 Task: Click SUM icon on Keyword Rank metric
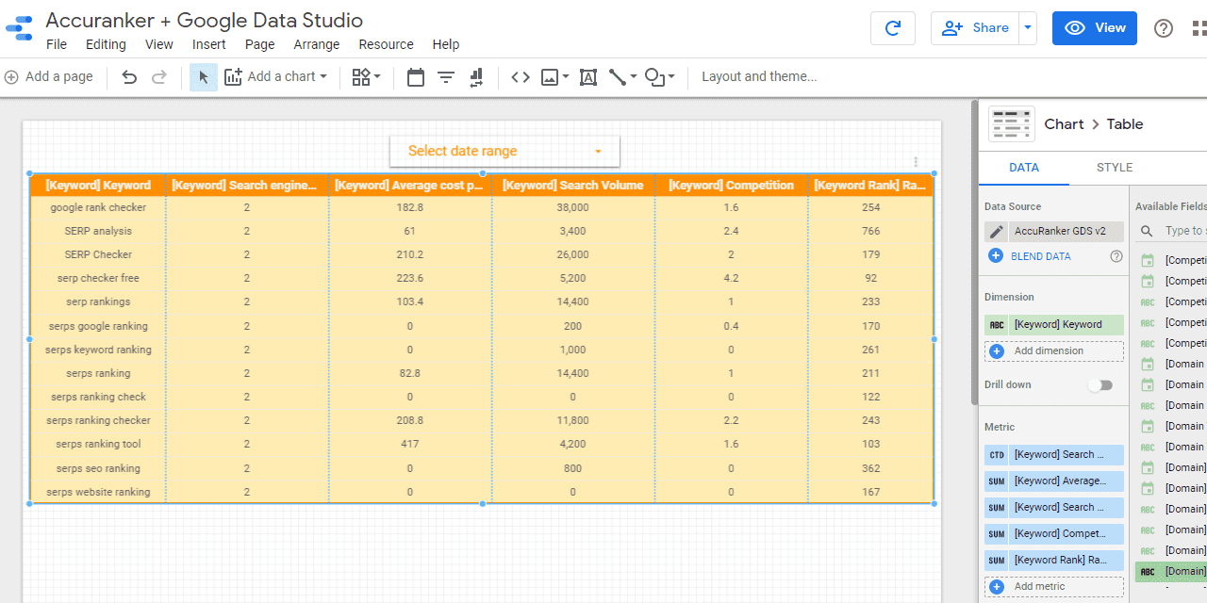(997, 560)
